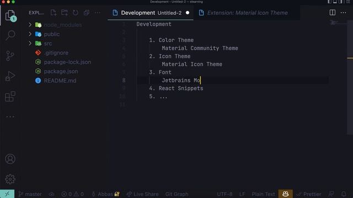Open the Search view in activity bar
This screenshot has height=198, width=353.
point(10,35)
